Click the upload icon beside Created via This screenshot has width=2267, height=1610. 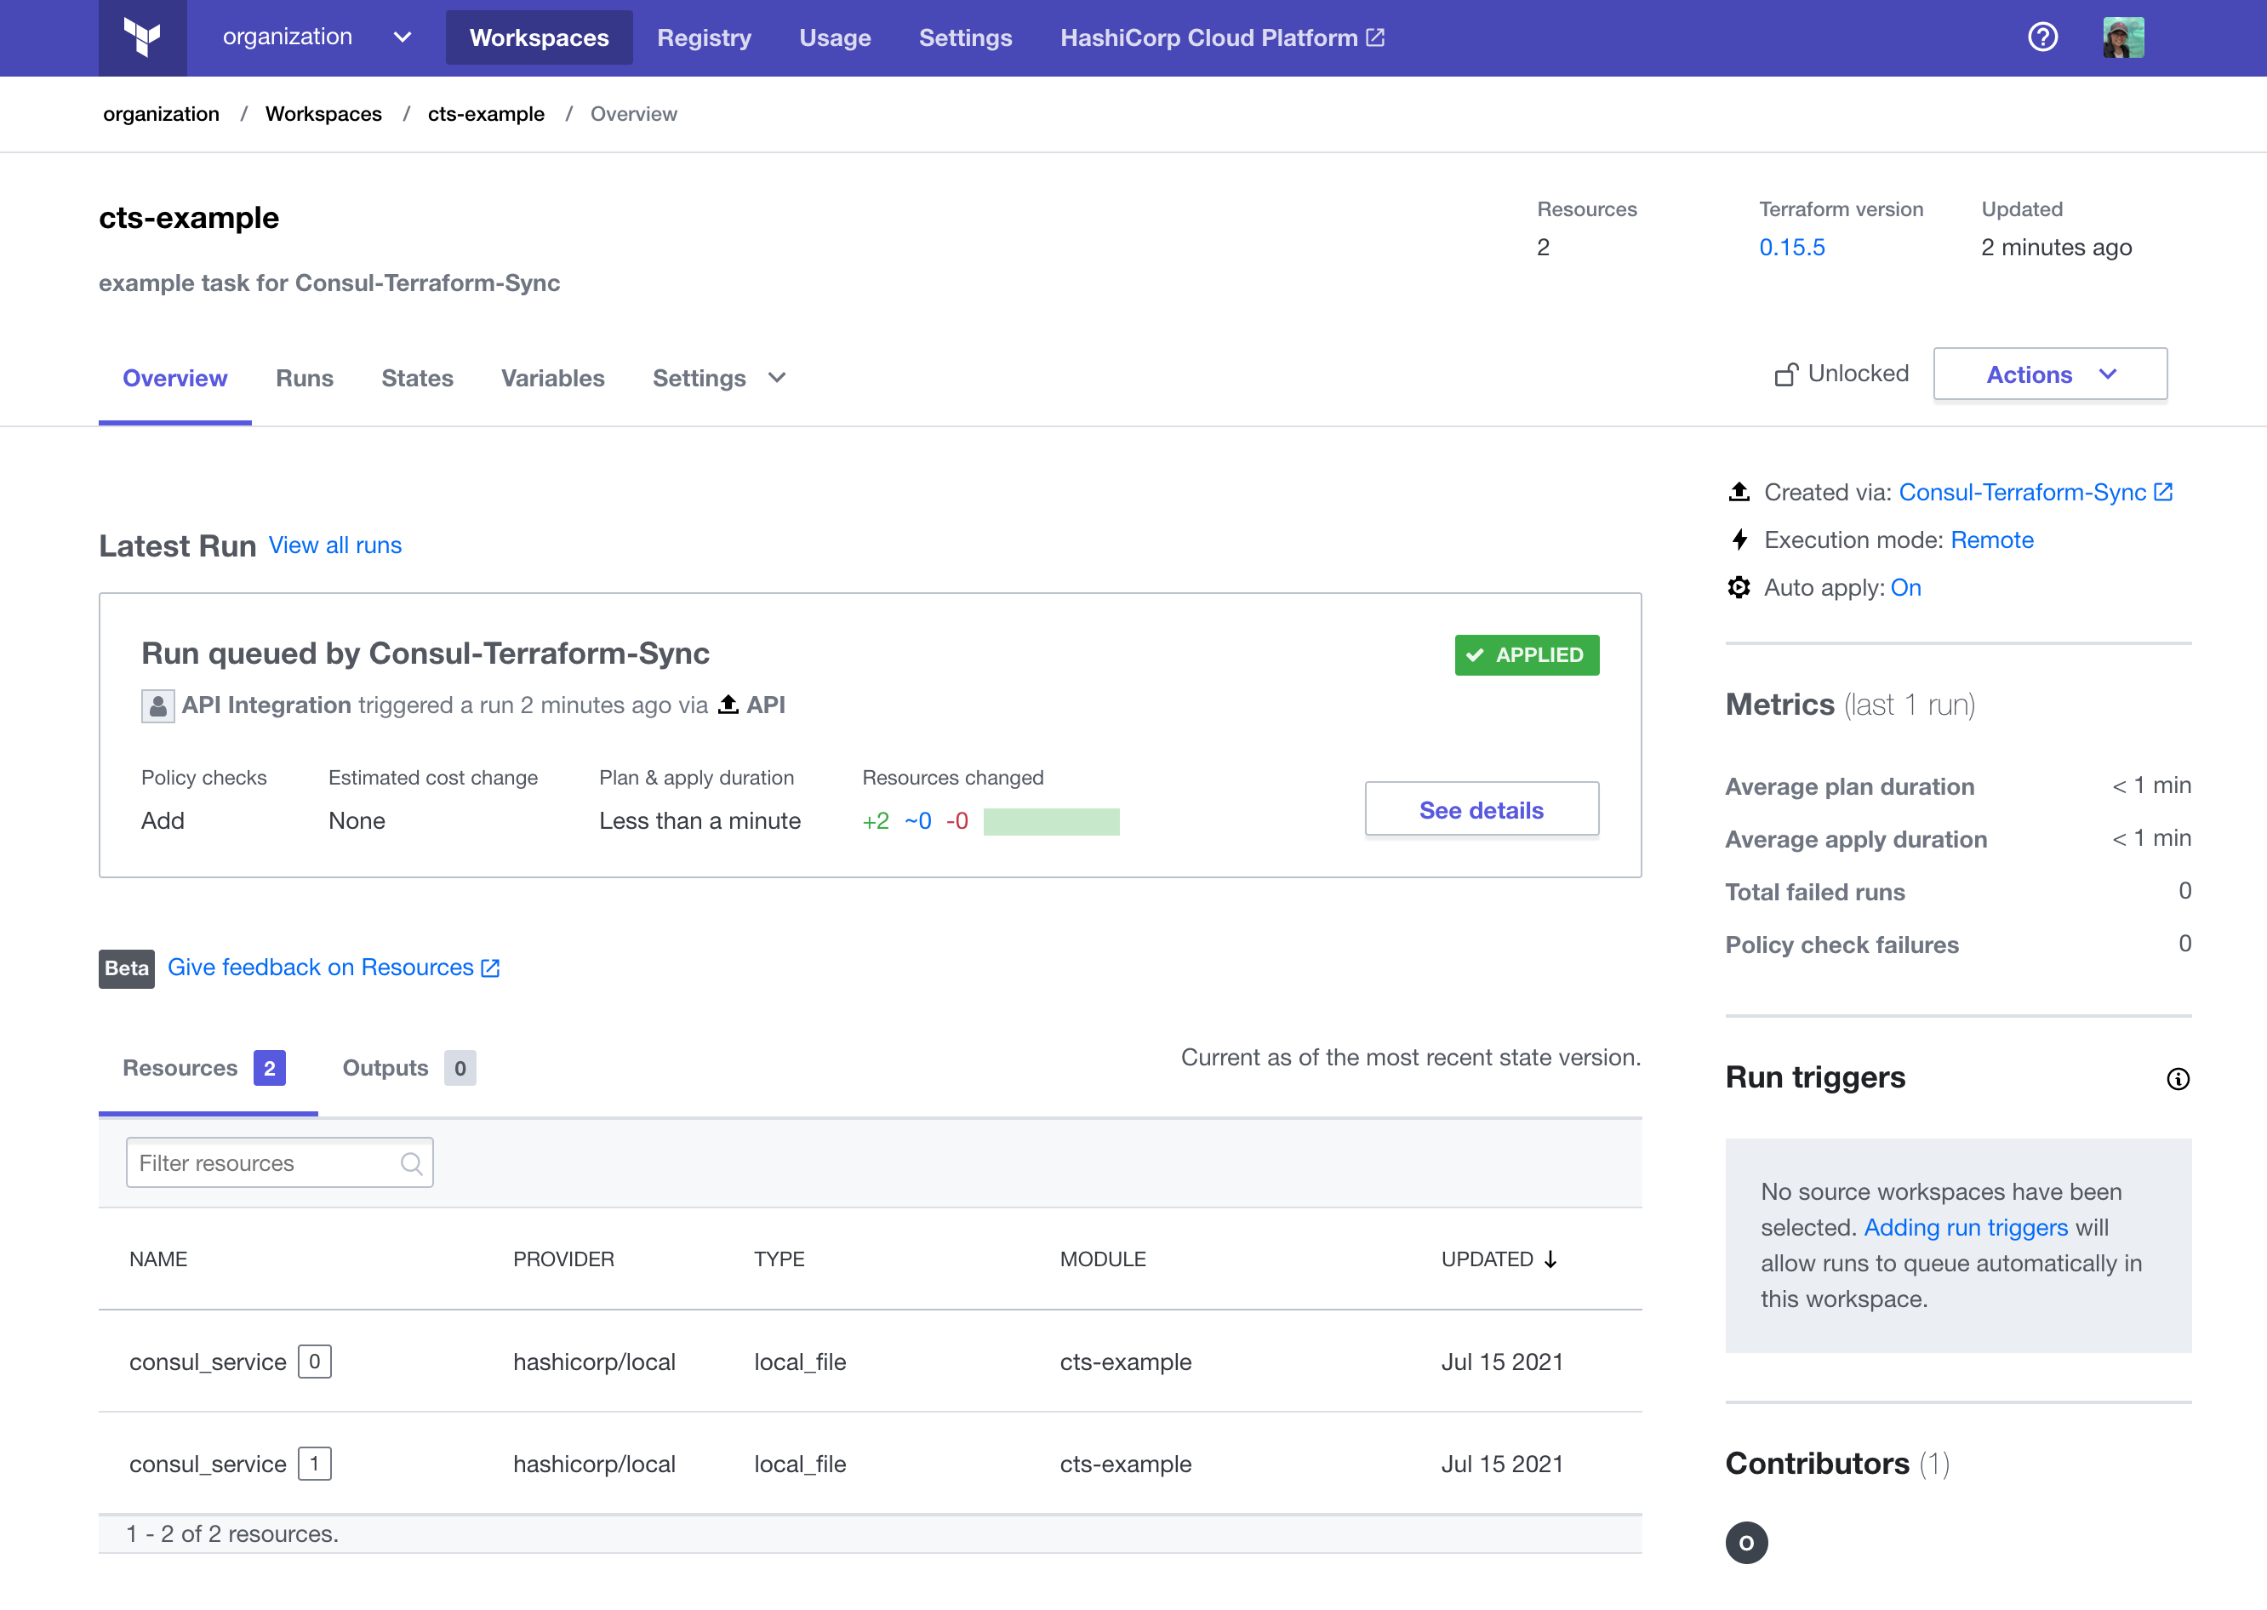pos(1739,492)
